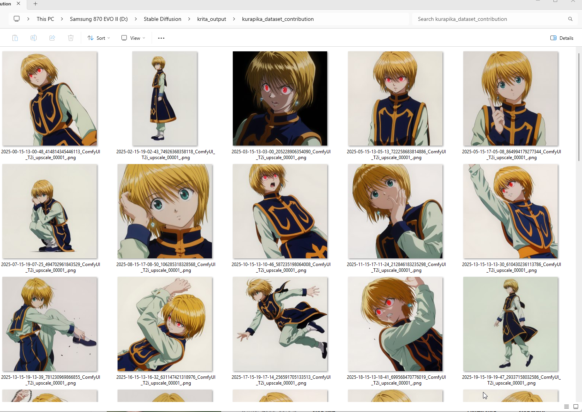Select thumbnail 2025-00-15-13-00-48_414814345446113
This screenshot has width=582, height=412.
click(x=49, y=98)
